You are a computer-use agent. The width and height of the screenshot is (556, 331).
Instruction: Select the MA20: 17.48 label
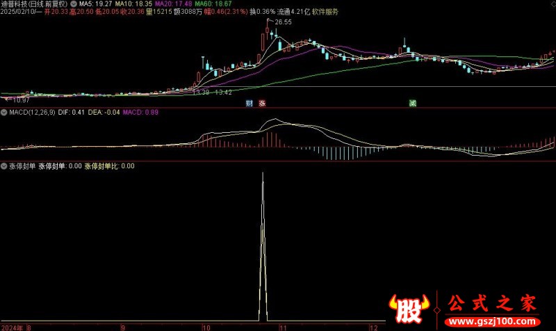[x=173, y=4]
